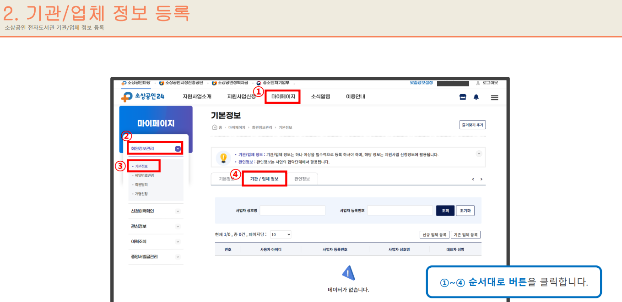Click the 사용자 아이디 column header

tap(270, 249)
